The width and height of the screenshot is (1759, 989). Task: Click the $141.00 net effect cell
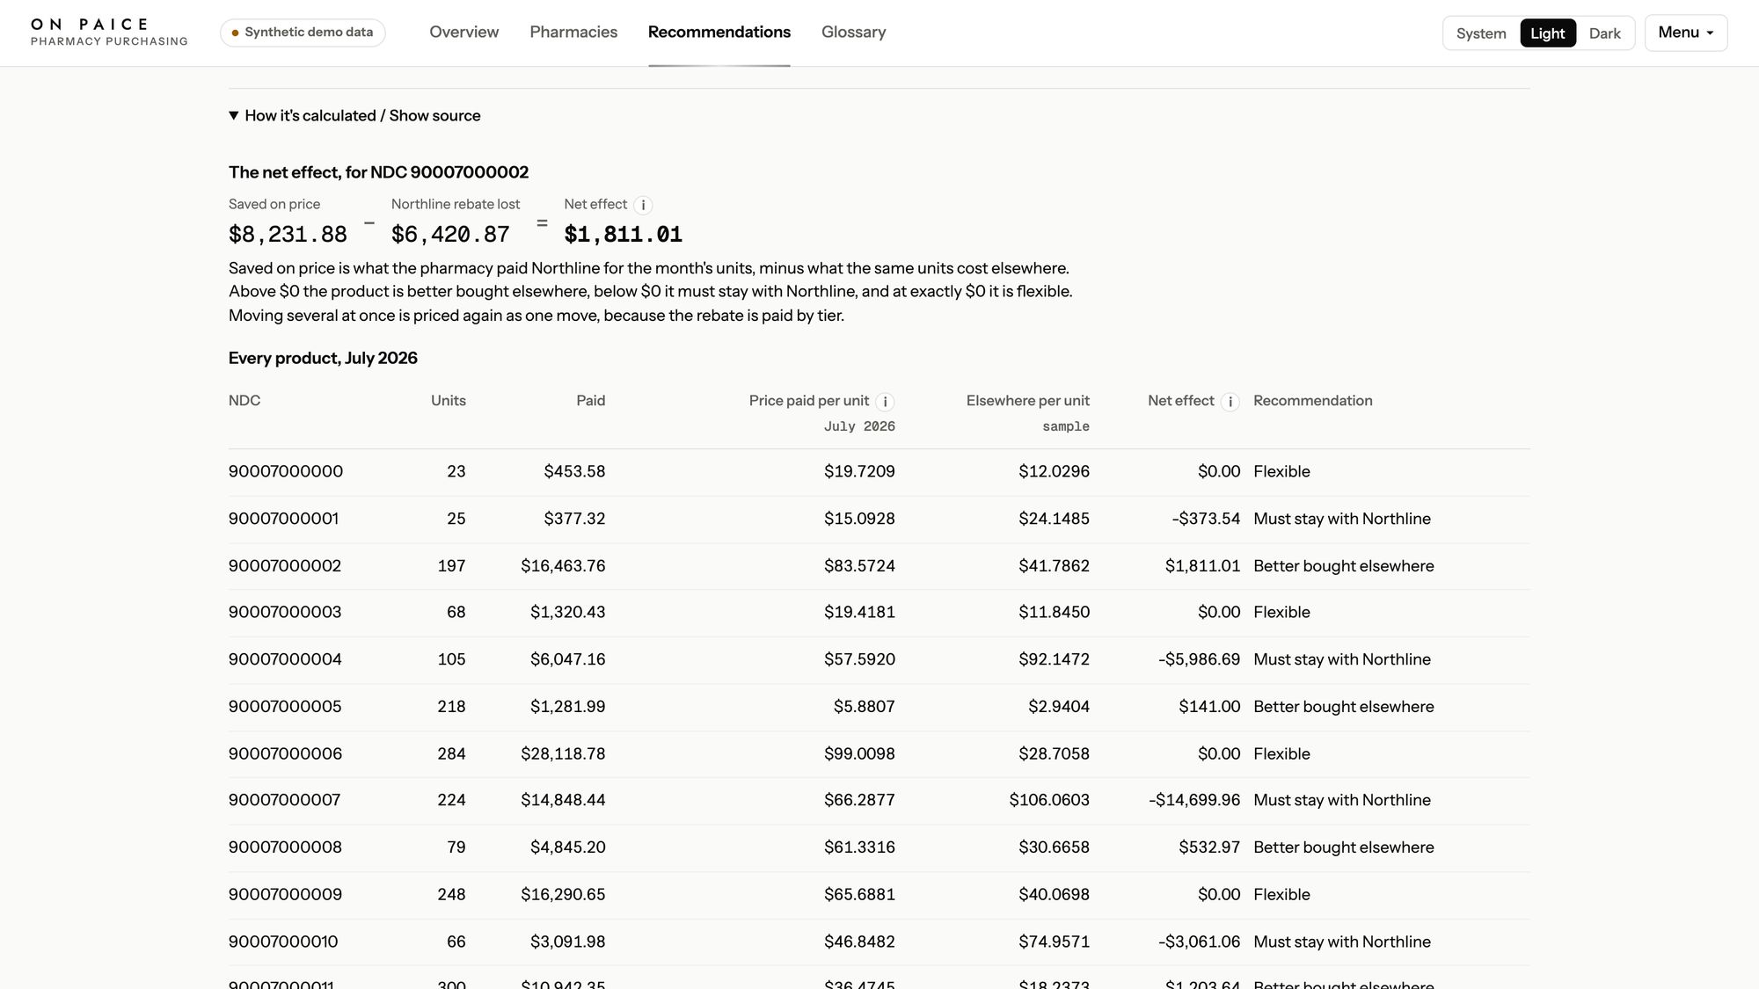pos(1209,707)
